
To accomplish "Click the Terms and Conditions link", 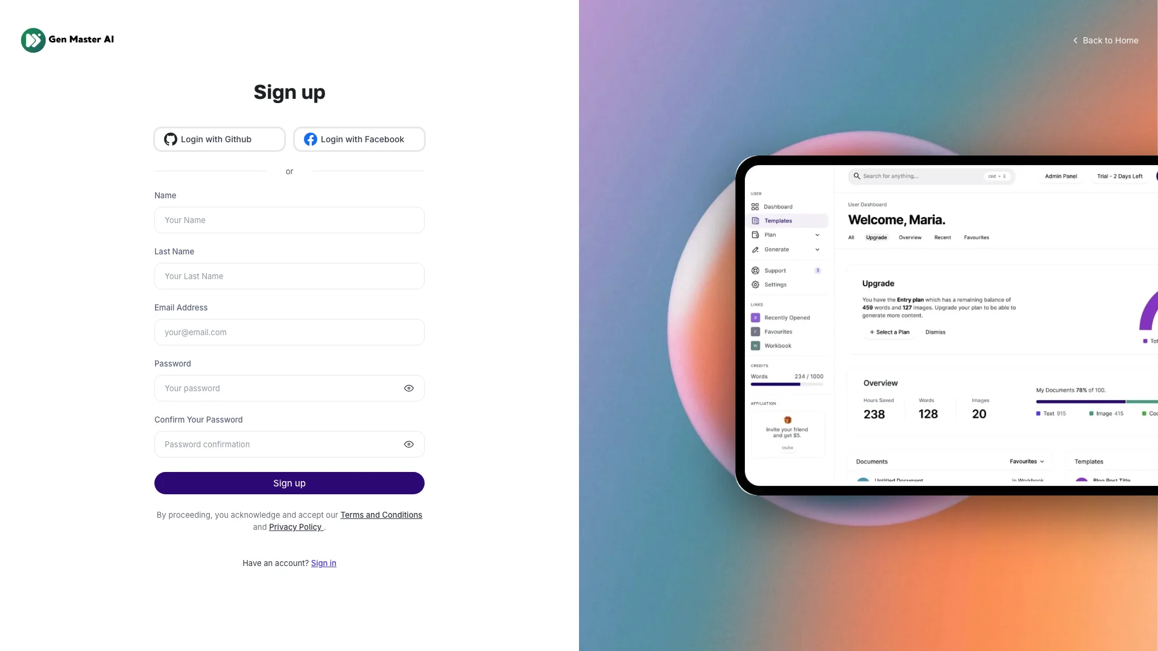I will coord(381,514).
